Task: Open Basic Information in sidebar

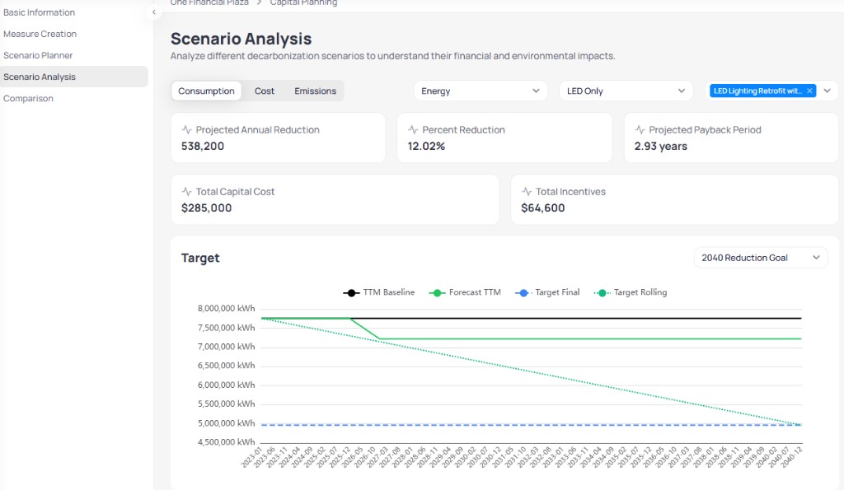Action: coord(39,12)
